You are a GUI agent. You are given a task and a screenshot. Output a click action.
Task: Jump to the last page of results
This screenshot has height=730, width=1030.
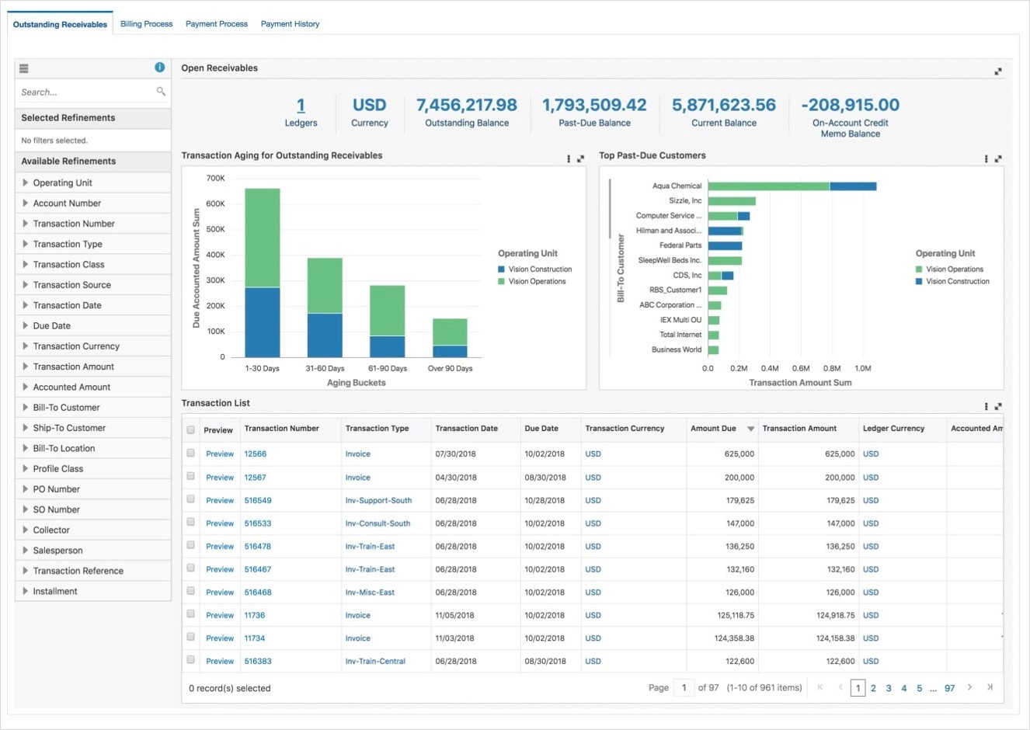point(990,687)
